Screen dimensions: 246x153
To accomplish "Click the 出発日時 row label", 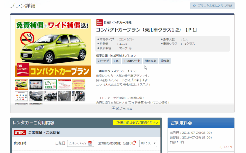I will point(20,143).
